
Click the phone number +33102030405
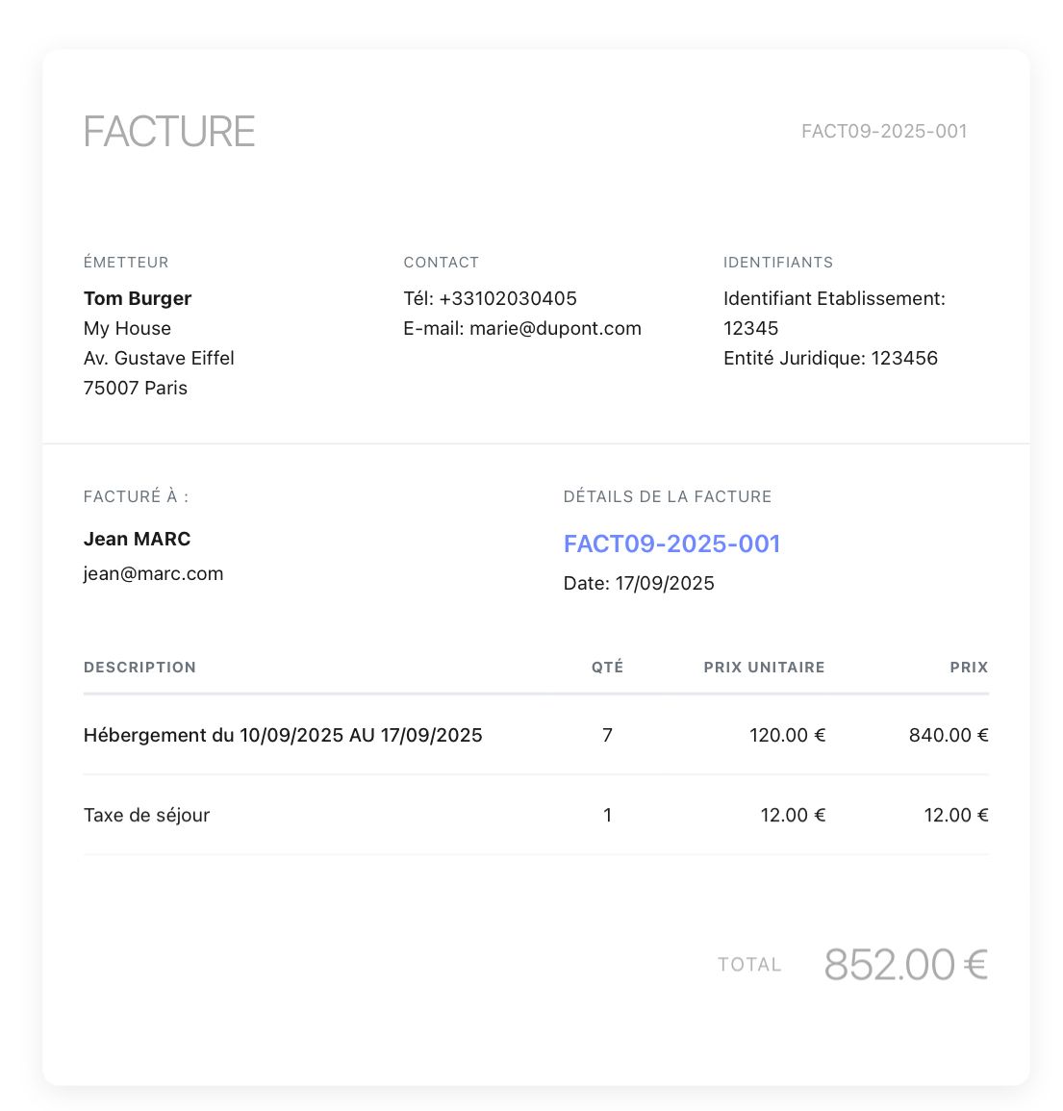pos(508,298)
